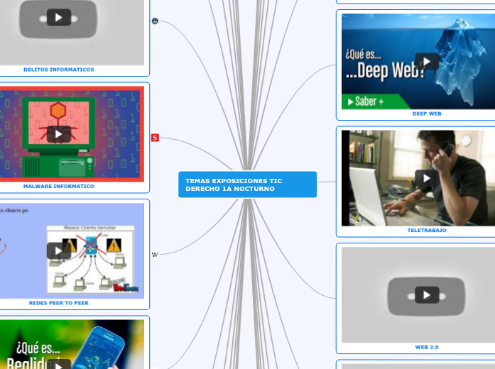Start the Deep Web video
Image resolution: width=495 pixels, height=369 pixels.
click(x=426, y=61)
